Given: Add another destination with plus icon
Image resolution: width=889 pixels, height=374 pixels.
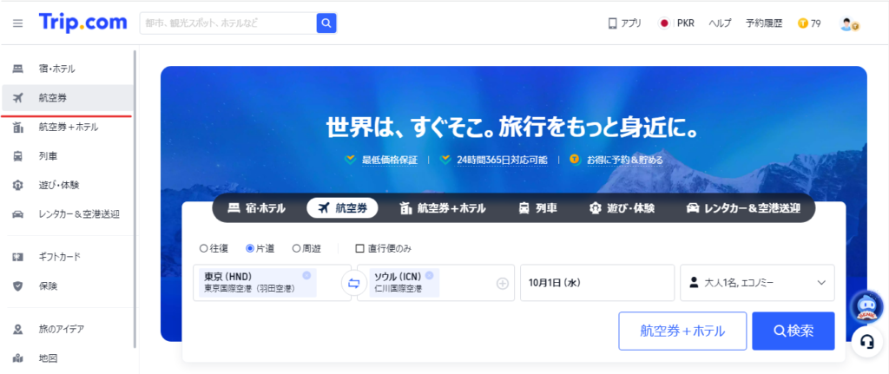Looking at the screenshot, I should coord(502,283).
